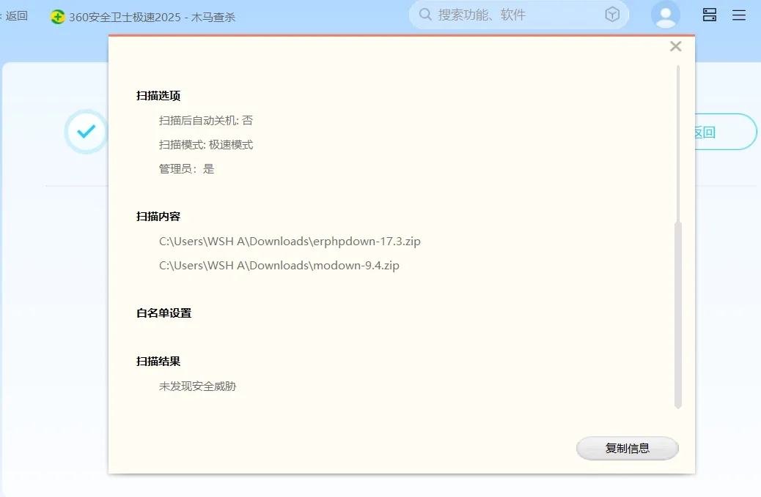Click the 未发现安全威胁 result text
Image resolution: width=761 pixels, height=497 pixels.
pos(197,386)
